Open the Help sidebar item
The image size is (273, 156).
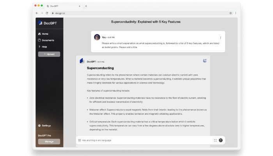point(43,47)
